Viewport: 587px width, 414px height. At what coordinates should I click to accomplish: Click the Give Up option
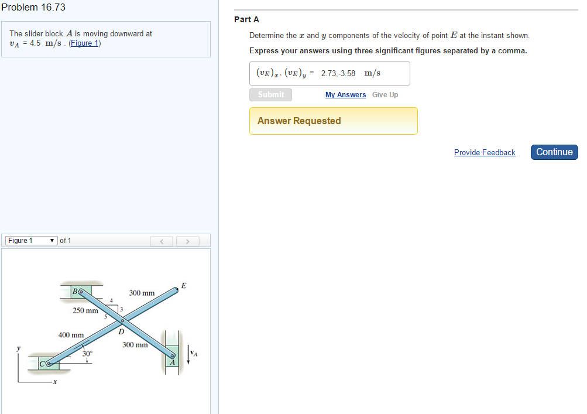point(385,94)
